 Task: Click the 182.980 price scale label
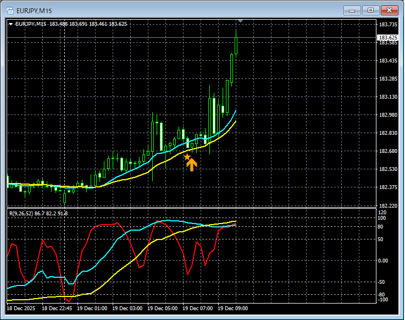(388, 115)
